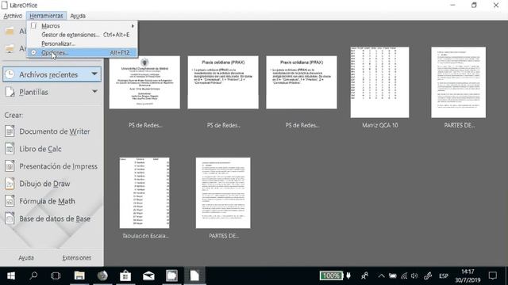Screen dimensions: 508x285
Task: Open File Explorer from the taskbar
Action: [x=79, y=275]
